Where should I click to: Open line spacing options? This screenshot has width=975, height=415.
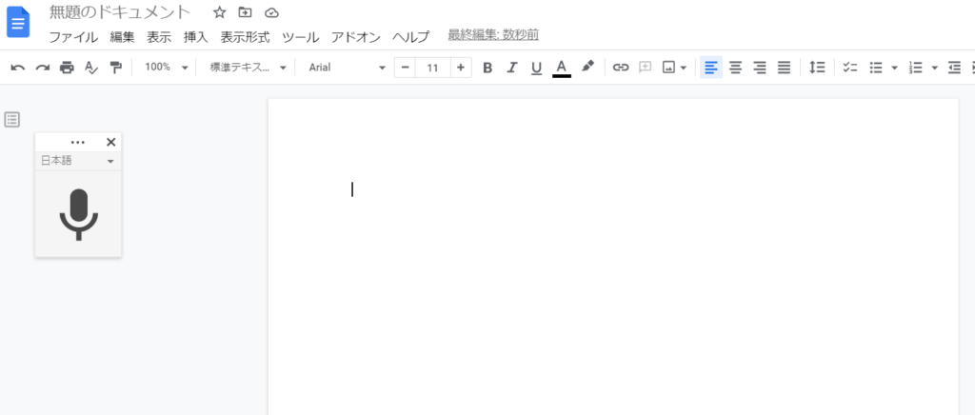click(817, 68)
